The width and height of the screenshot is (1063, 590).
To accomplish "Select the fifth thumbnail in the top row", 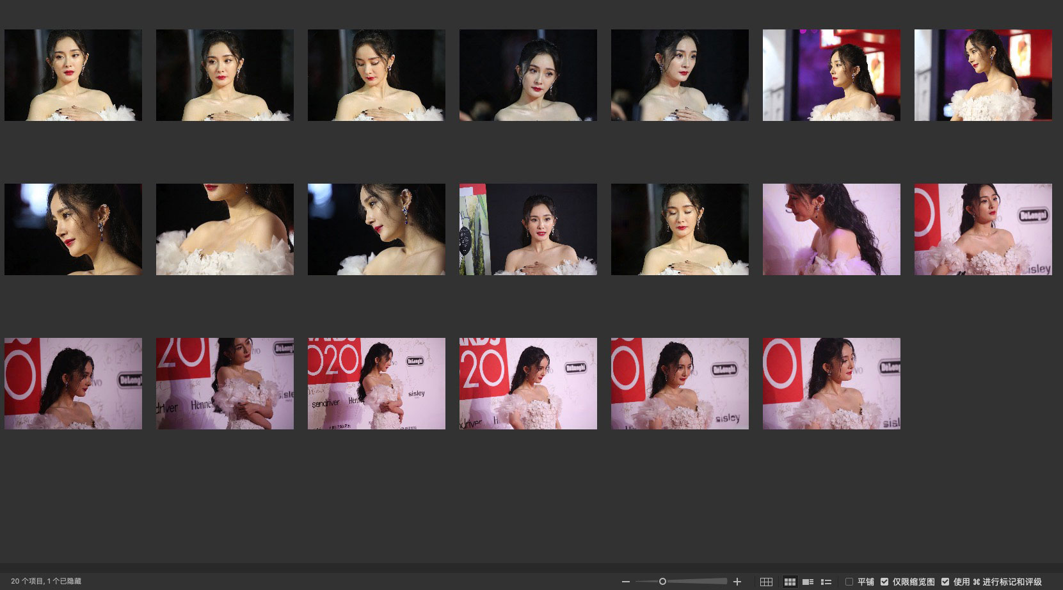I will point(680,75).
